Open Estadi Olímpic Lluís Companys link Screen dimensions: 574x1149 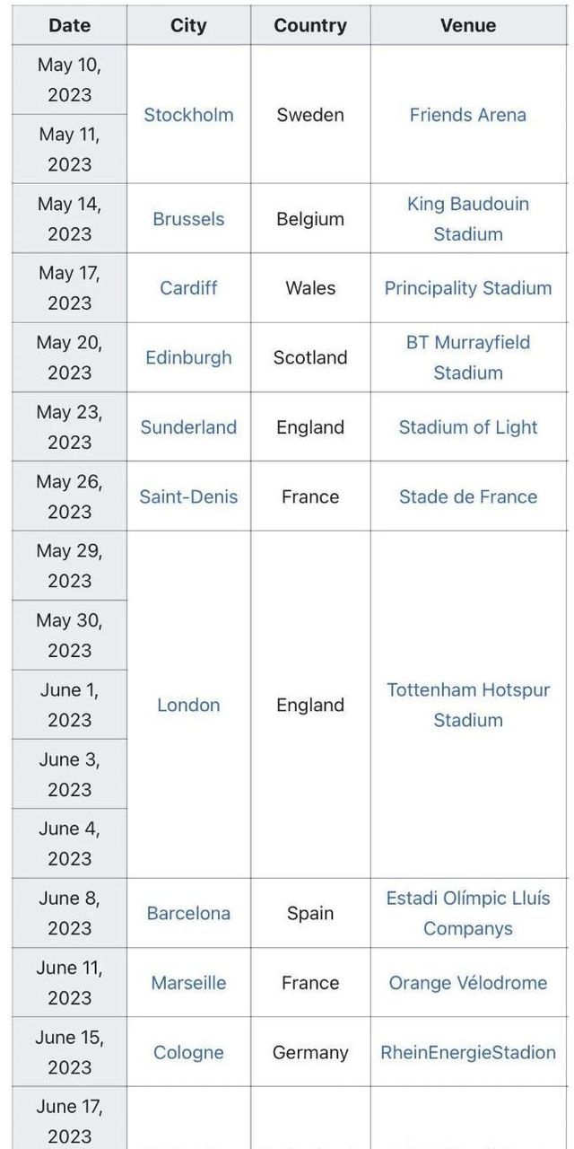coord(467,913)
